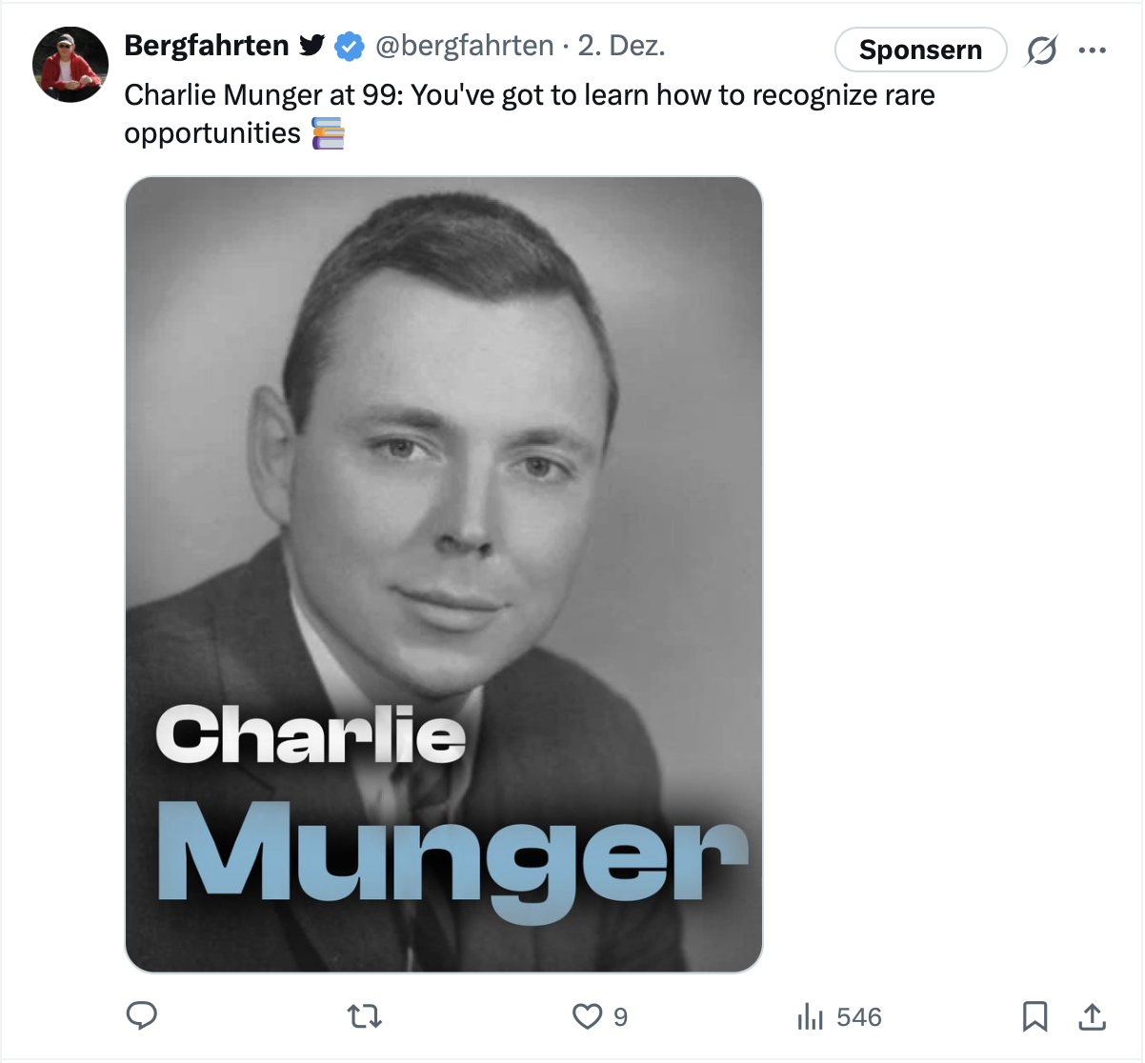The height and width of the screenshot is (1063, 1145).
Task: Click the slashed circle icon next to Sponsern
Action: tap(1041, 50)
